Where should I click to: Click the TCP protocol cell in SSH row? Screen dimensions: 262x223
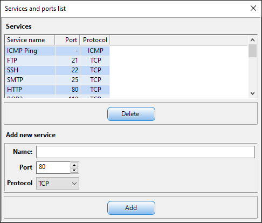click(x=95, y=70)
